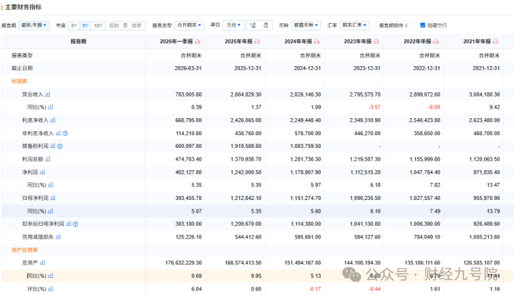514x295 pixels.
Task: Open the 报告期 最新,年报 dropdown
Action: coord(34,25)
